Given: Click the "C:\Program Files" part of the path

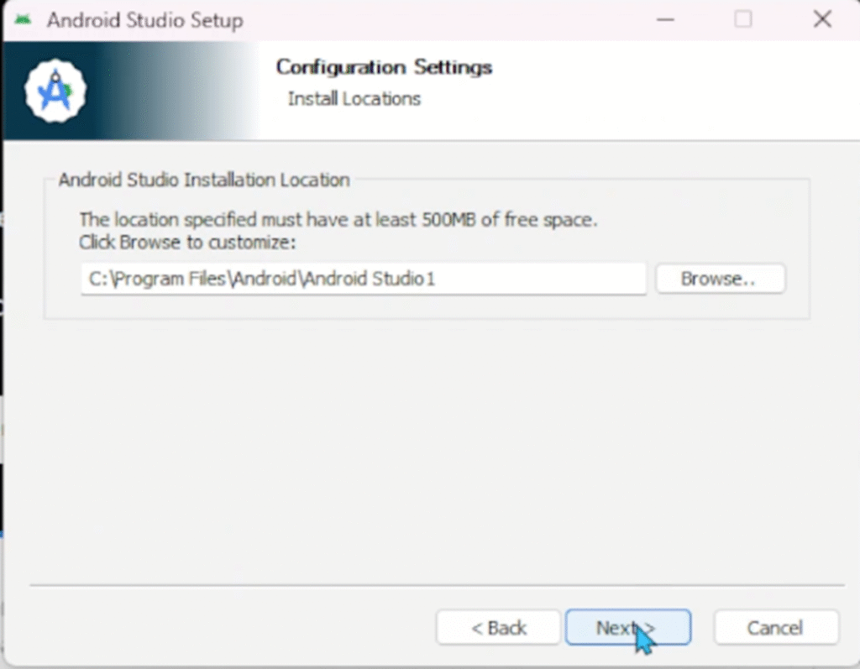Looking at the screenshot, I should pos(156,280).
